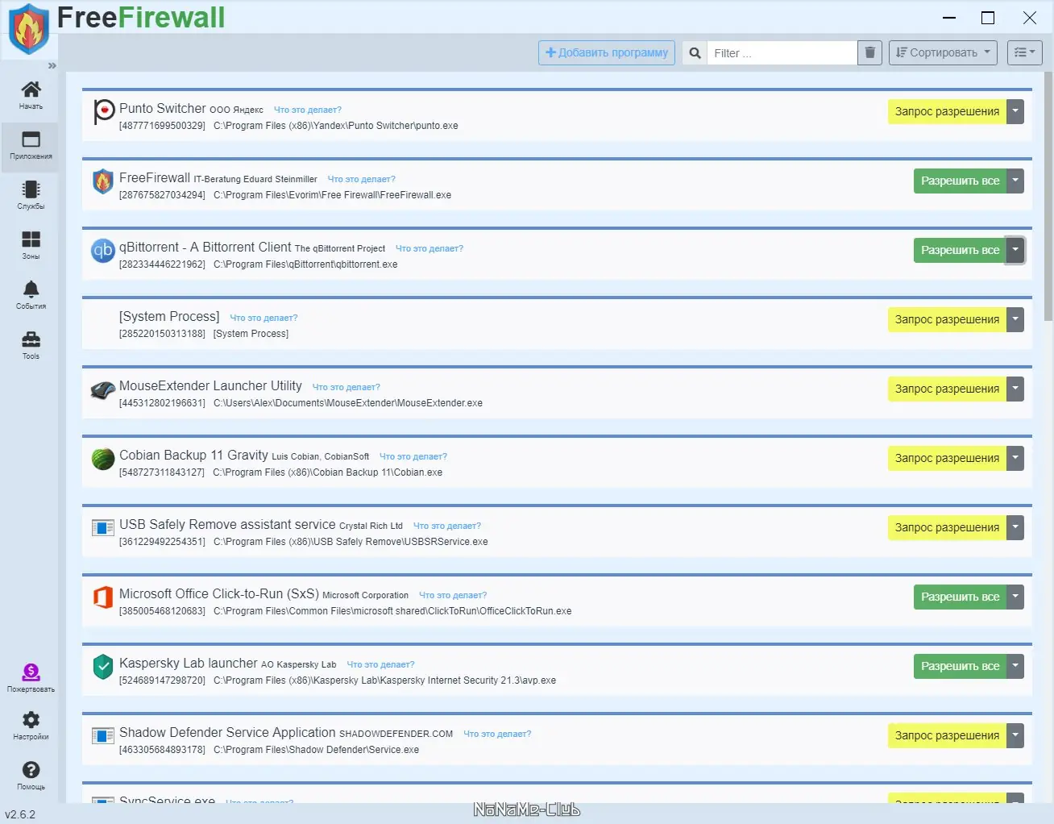Viewport: 1054px width, 824px height.
Task: Click the qBittorrent - A Bittorrent Client title
Action: tap(205, 248)
